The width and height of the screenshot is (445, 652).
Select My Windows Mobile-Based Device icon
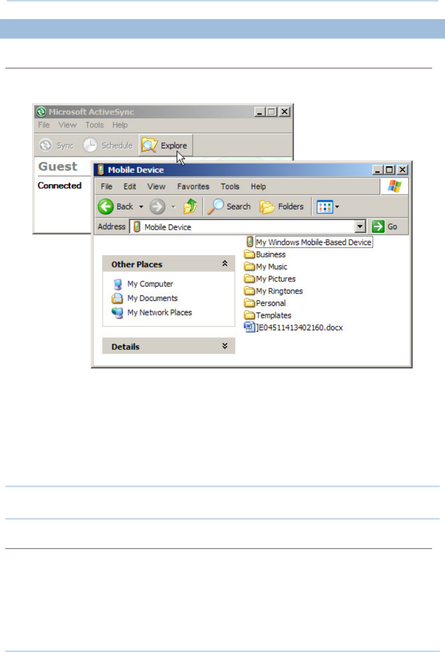pyautogui.click(x=249, y=242)
